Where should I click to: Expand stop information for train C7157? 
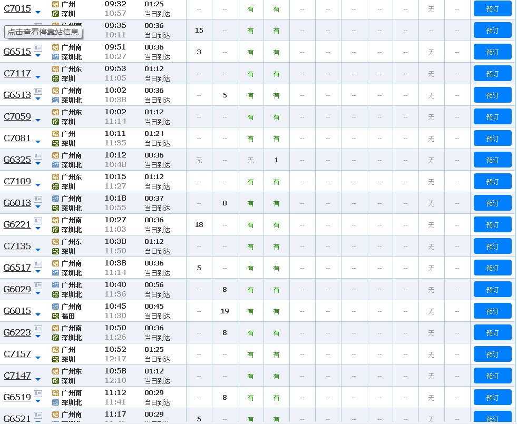pos(37,357)
